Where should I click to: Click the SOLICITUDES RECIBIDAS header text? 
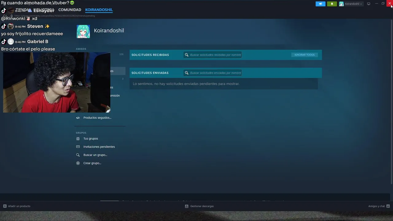pos(150,55)
